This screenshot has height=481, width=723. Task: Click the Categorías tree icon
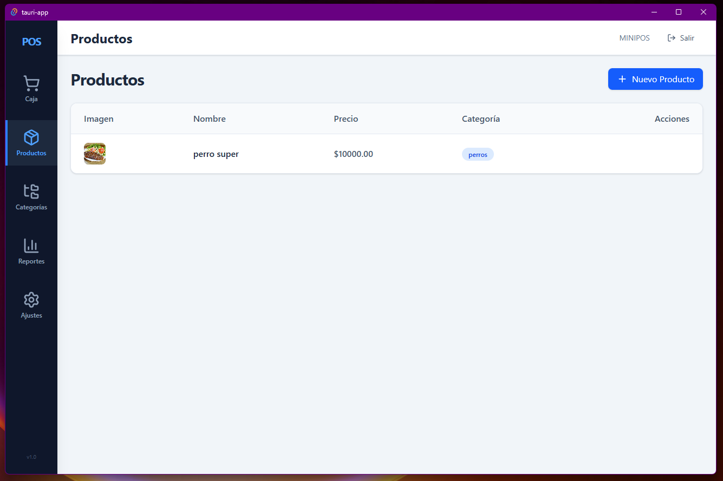[x=31, y=192]
